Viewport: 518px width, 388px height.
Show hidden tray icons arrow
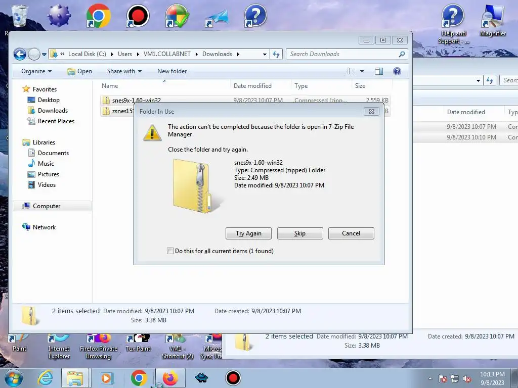[430, 378]
